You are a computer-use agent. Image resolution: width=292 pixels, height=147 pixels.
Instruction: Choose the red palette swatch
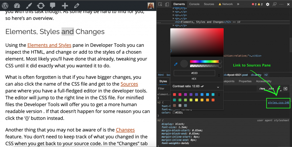click(x=175, y=94)
